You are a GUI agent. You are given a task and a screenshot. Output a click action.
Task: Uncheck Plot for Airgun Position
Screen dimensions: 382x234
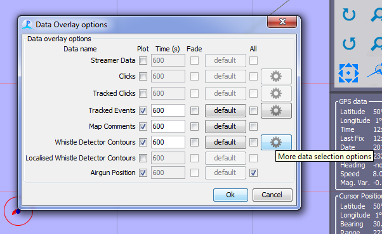143,173
